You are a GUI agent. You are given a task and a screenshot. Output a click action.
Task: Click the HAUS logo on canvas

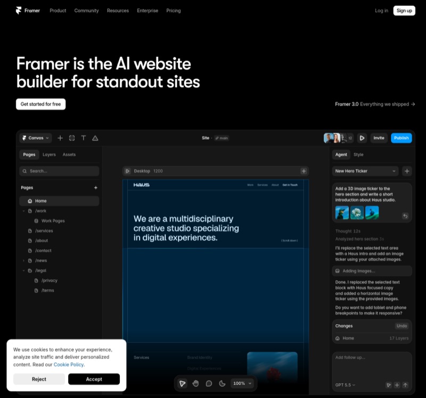coord(141,185)
